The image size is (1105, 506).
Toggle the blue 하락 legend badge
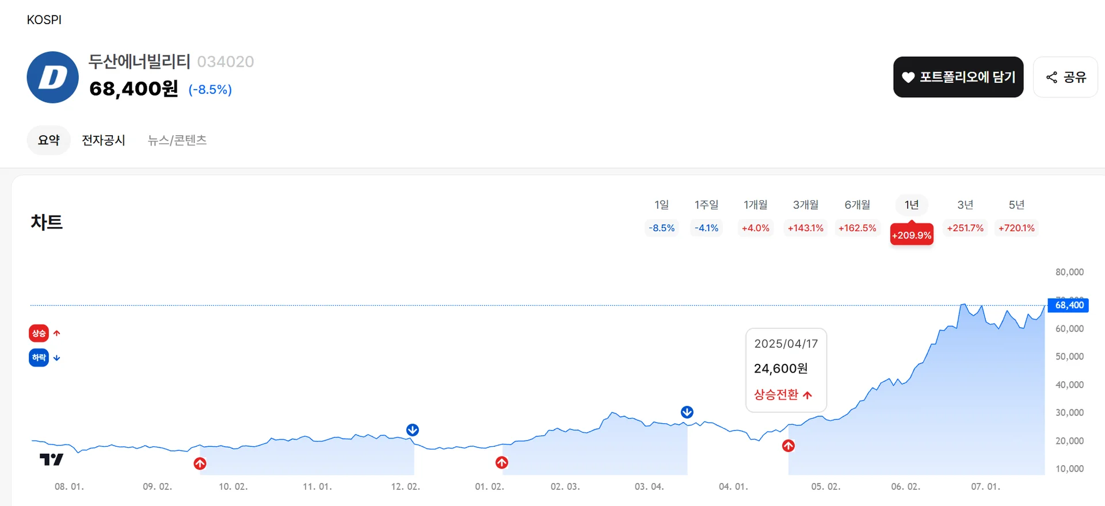pyautogui.click(x=39, y=358)
